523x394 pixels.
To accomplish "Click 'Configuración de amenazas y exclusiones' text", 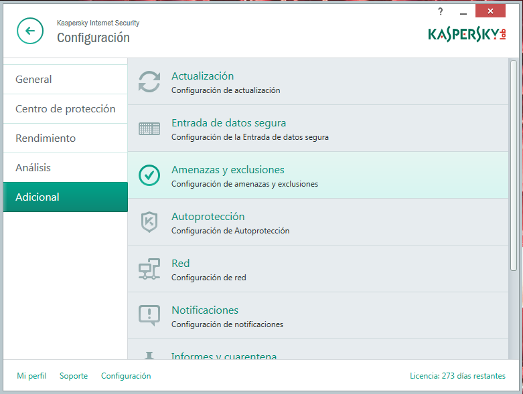I will tap(244, 184).
